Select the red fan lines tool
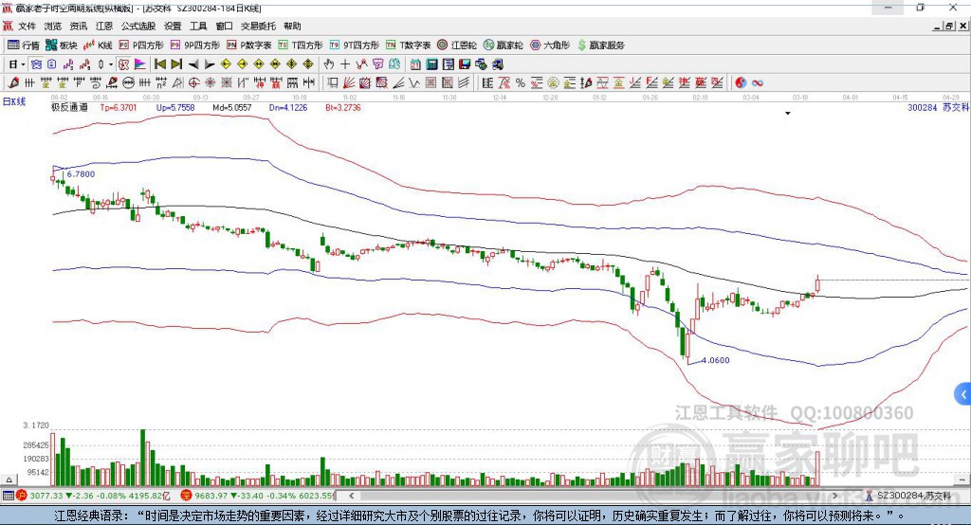 (349, 83)
